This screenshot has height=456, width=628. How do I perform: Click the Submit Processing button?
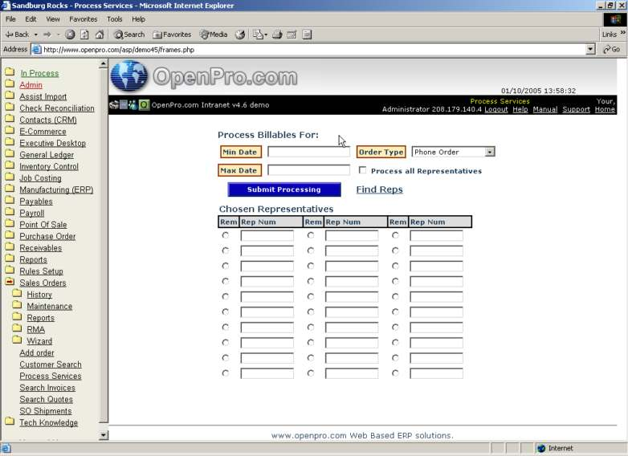pyautogui.click(x=283, y=189)
